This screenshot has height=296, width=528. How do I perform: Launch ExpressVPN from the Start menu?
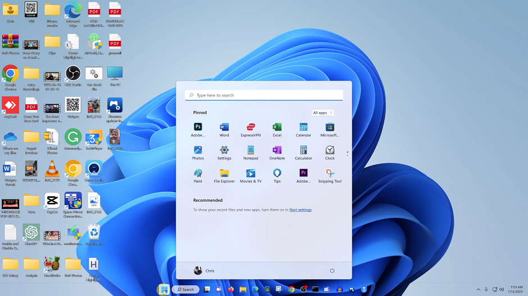(251, 127)
